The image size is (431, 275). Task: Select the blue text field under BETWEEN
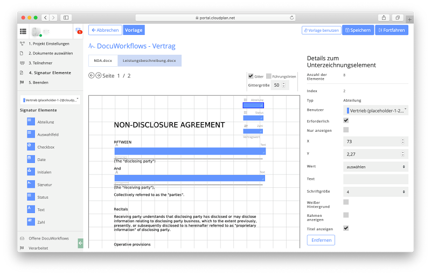tap(190, 151)
